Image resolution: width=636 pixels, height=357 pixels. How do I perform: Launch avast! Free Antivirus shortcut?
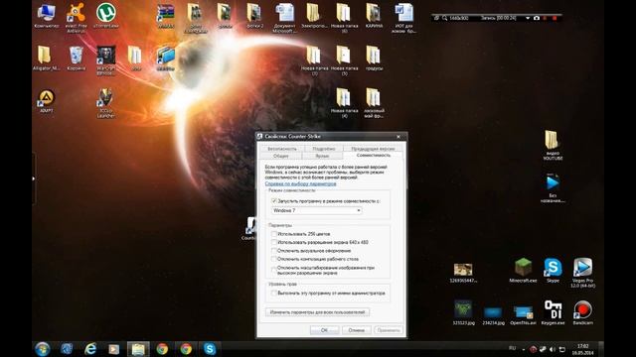click(x=76, y=17)
